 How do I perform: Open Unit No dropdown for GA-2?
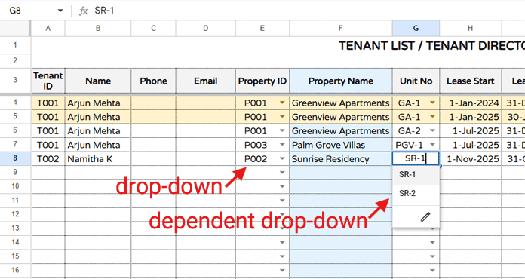(432, 131)
